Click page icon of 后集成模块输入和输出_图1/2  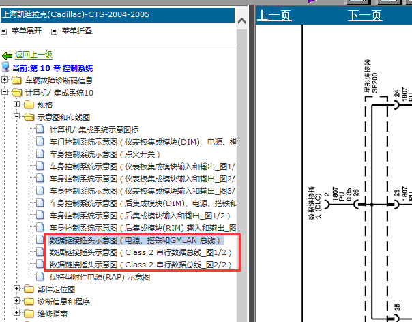tap(40, 215)
